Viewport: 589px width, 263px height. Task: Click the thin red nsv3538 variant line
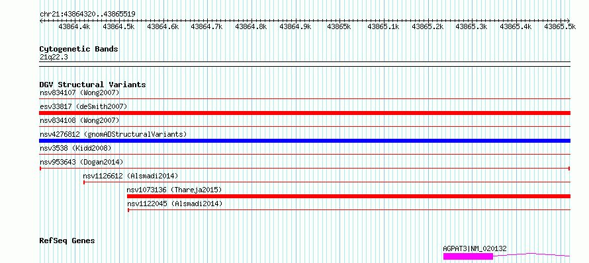(x=305, y=155)
